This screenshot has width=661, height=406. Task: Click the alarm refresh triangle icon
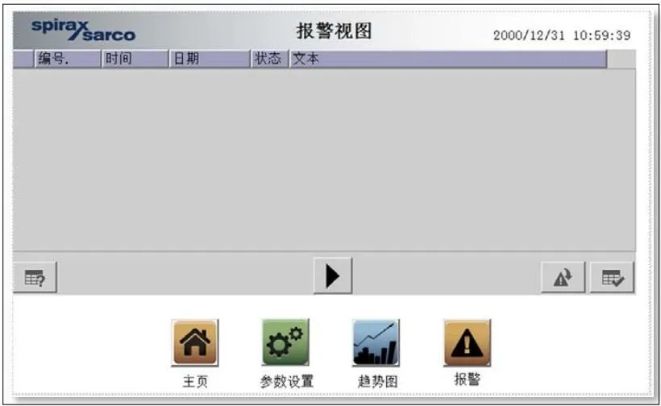pos(563,278)
